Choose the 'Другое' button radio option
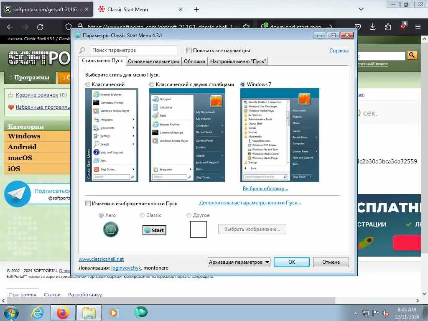This screenshot has width=428, height=321. click(x=189, y=215)
